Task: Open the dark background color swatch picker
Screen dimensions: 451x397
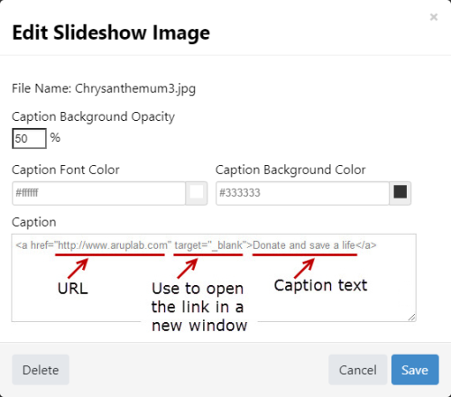Action: (400, 193)
